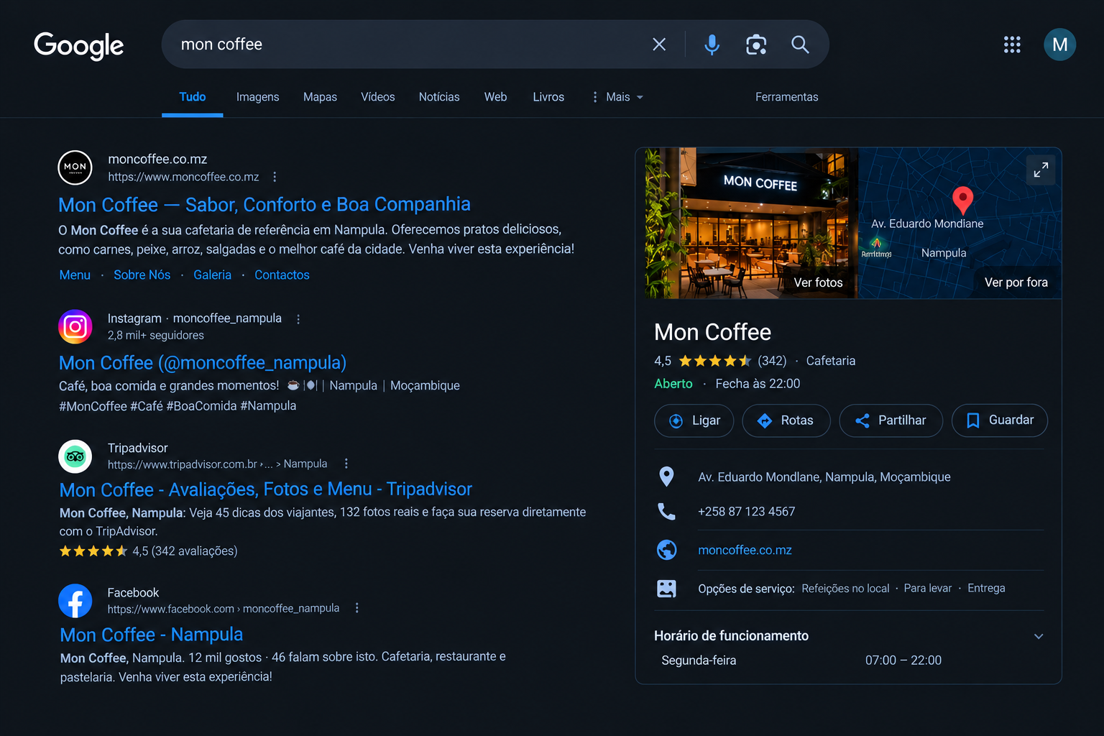Image resolution: width=1104 pixels, height=736 pixels.
Task: Switch to the Vídeos tab
Action: click(x=378, y=97)
